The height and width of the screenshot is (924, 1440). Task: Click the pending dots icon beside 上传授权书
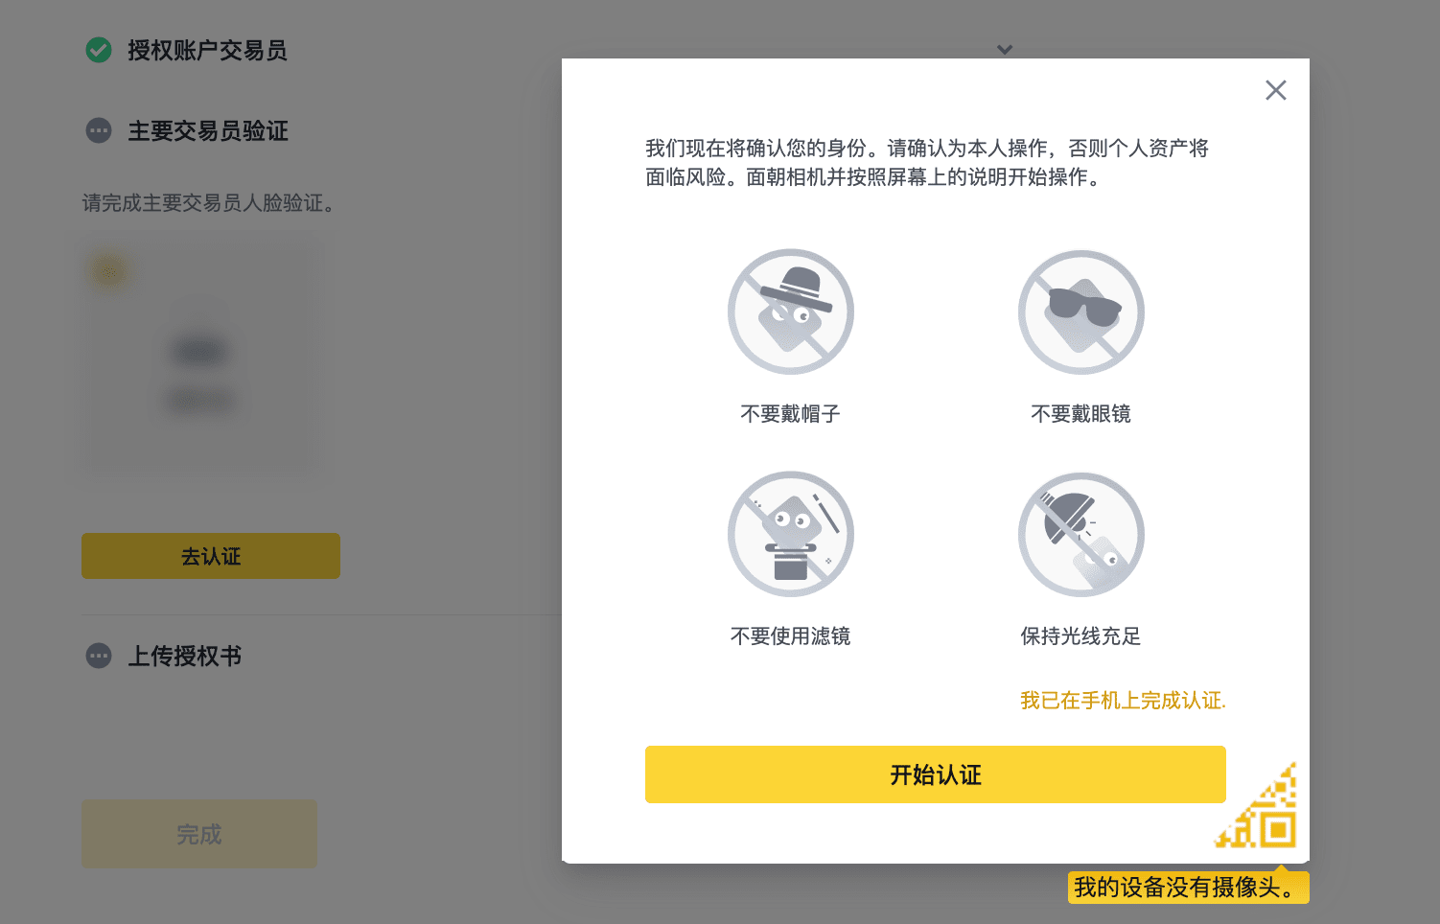pos(99,656)
